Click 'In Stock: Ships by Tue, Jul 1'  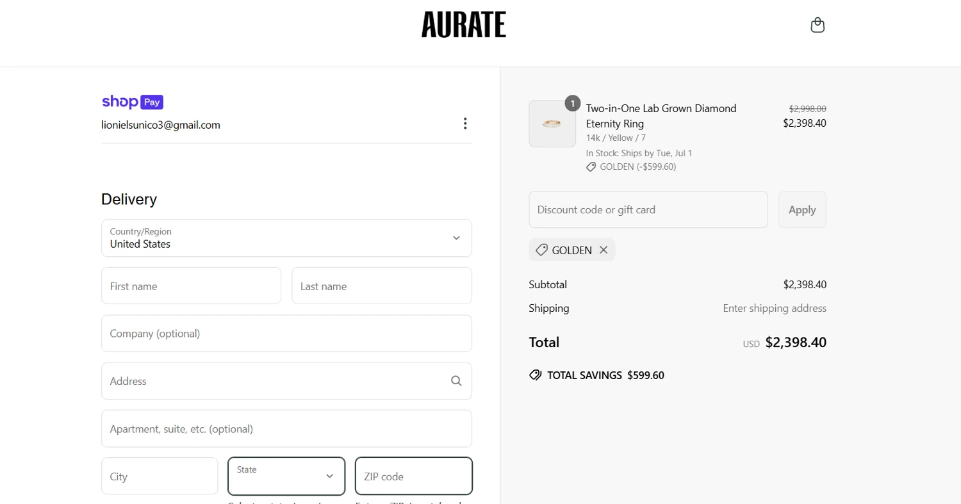pos(639,153)
